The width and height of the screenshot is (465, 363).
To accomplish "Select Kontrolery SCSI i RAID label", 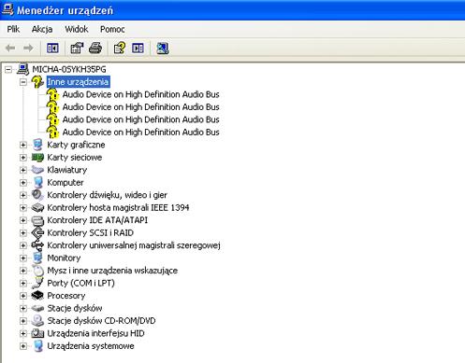I will (x=90, y=232).
